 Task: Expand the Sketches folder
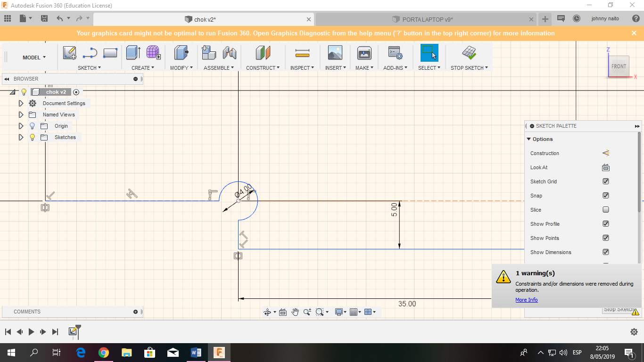tap(21, 137)
